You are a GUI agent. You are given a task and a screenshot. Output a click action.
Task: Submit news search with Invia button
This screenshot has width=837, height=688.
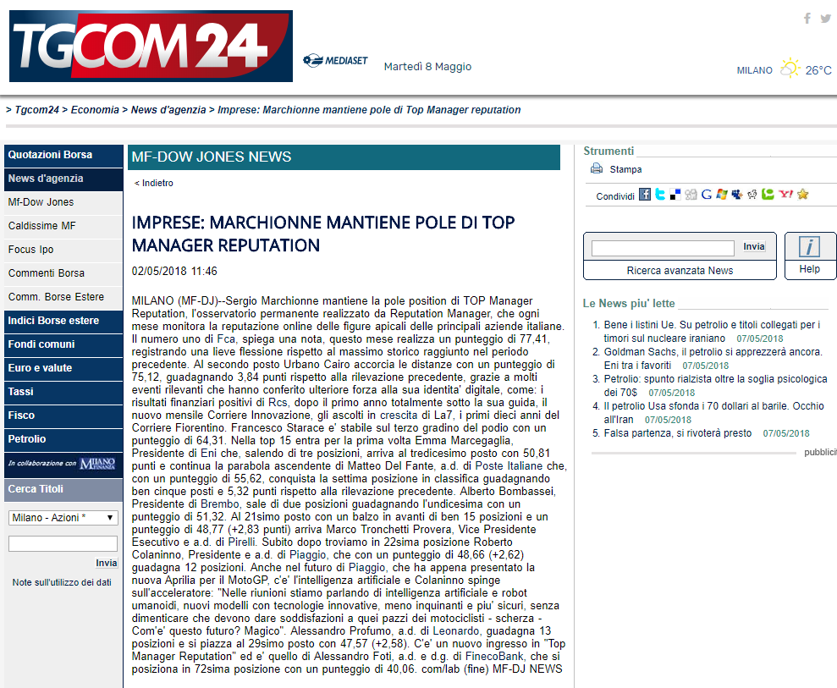tap(754, 246)
